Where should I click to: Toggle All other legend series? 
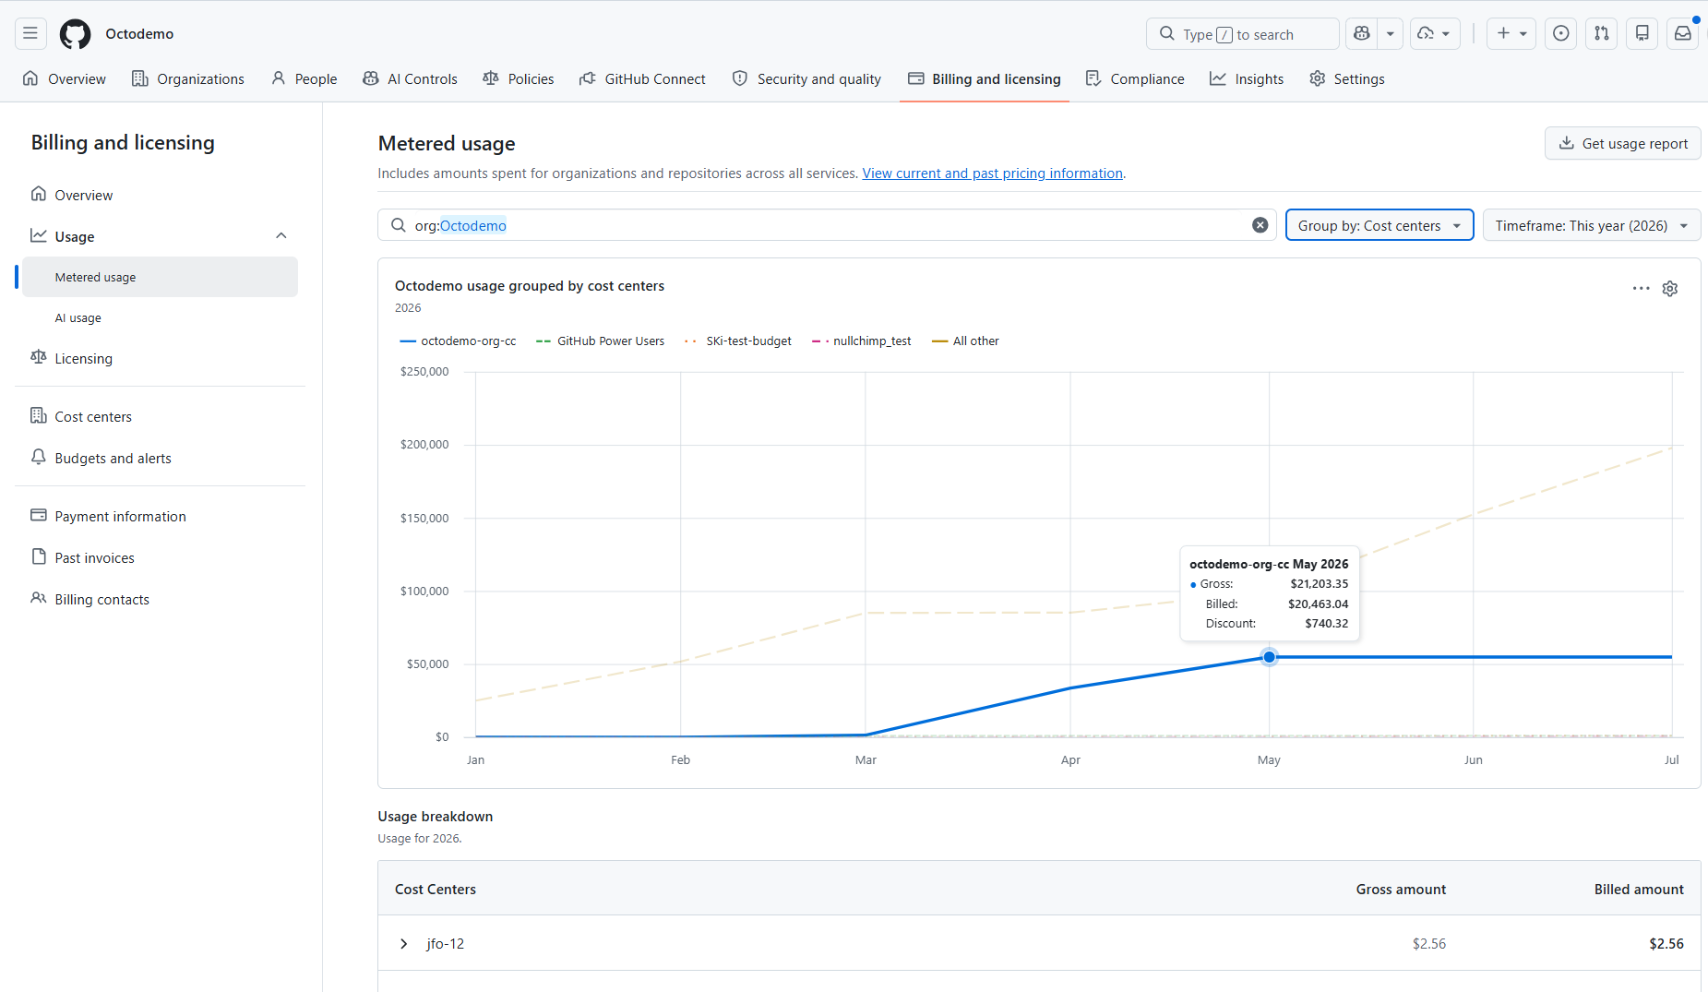coord(965,341)
